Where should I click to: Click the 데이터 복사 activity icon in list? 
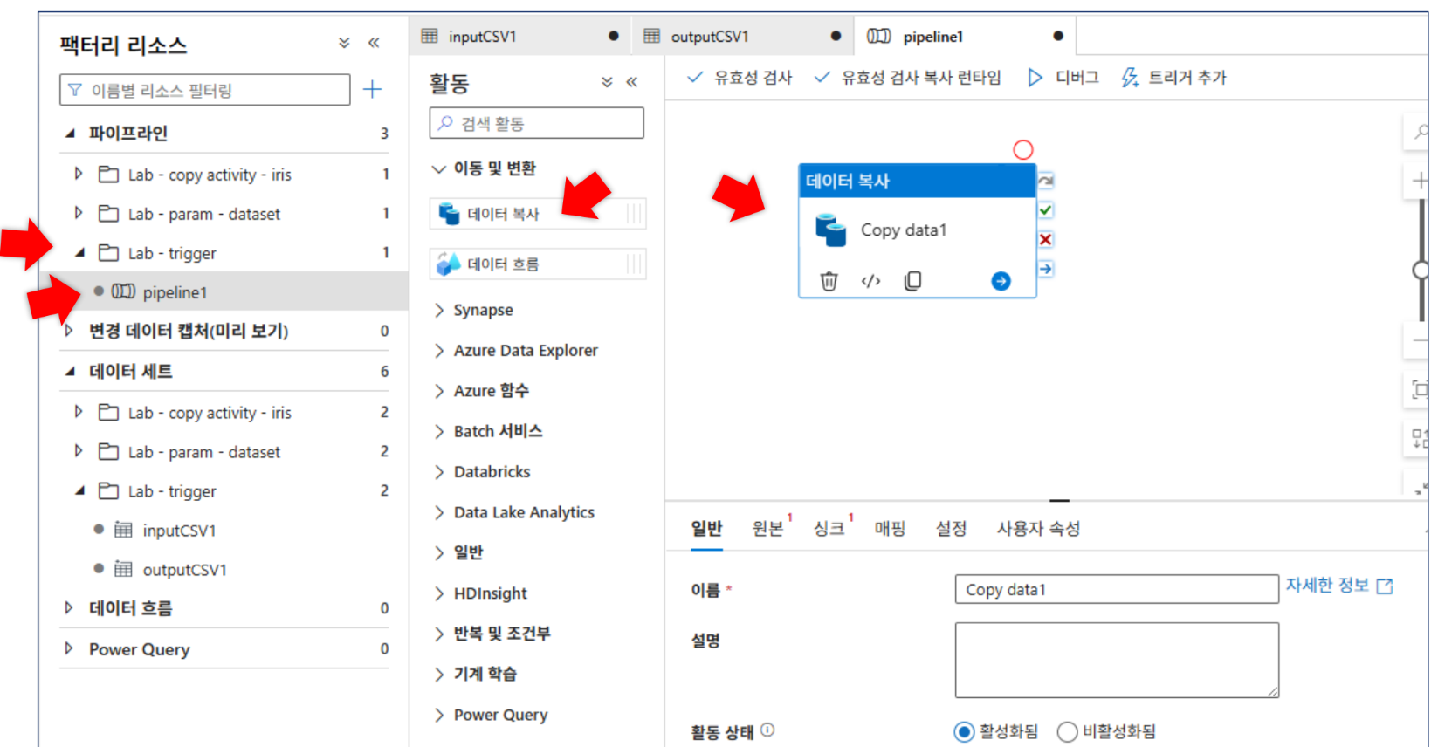coord(449,214)
